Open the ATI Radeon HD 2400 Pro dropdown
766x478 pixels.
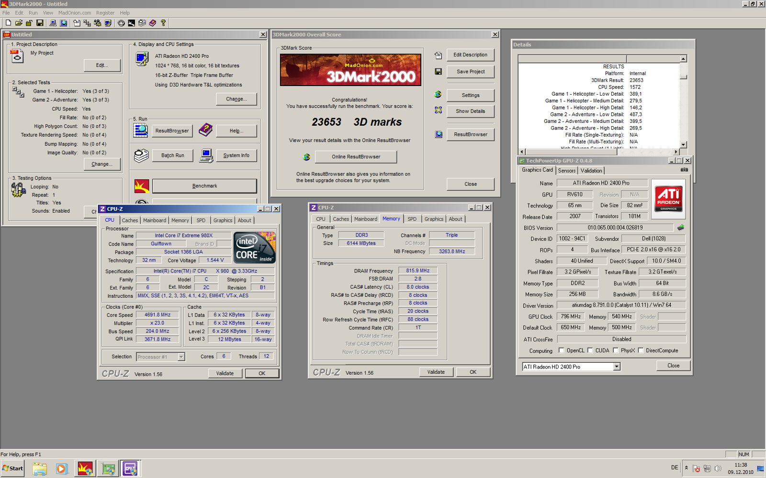click(x=617, y=367)
